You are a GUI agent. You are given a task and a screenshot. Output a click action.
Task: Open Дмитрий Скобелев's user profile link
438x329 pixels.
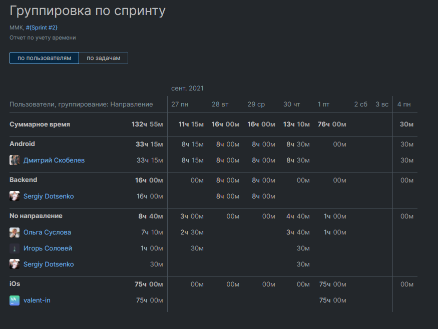pyautogui.click(x=54, y=160)
